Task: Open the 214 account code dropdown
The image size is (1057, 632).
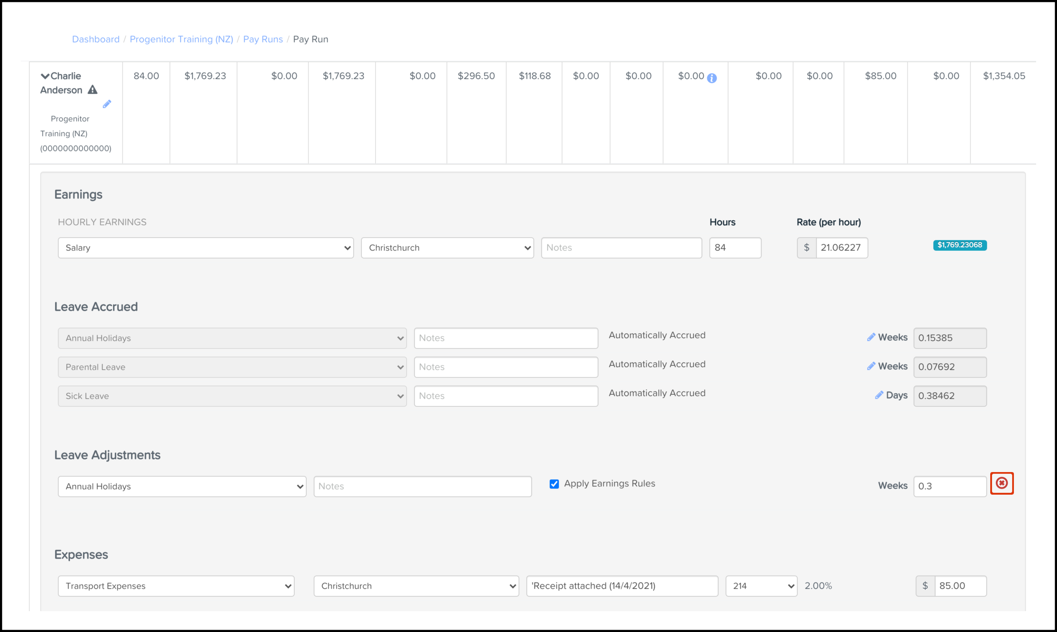Action: pos(761,586)
